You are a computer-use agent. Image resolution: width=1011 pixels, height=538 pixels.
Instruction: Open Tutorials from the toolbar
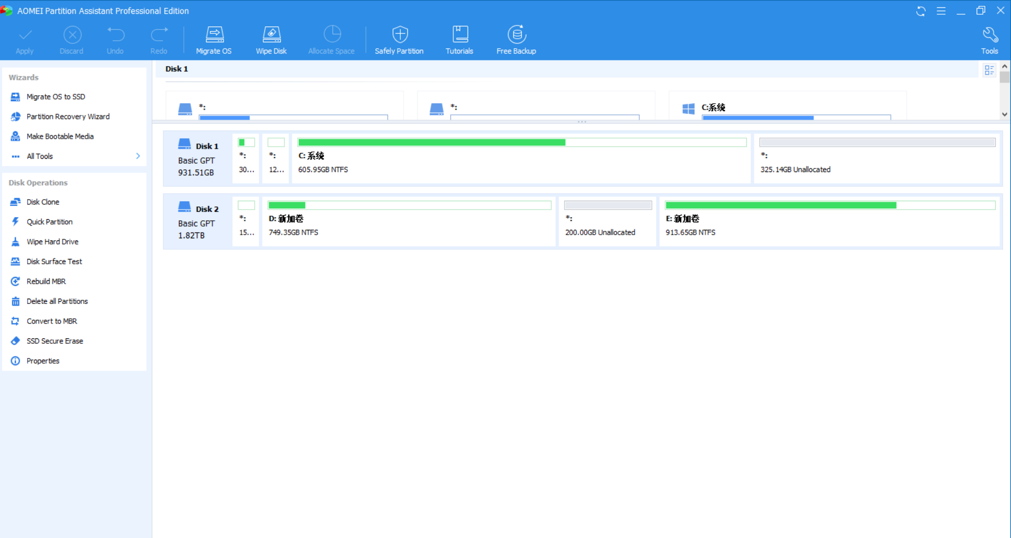(x=460, y=40)
